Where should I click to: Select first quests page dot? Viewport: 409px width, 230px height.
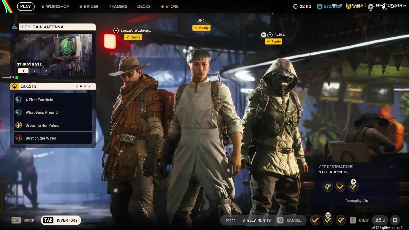click(81, 86)
